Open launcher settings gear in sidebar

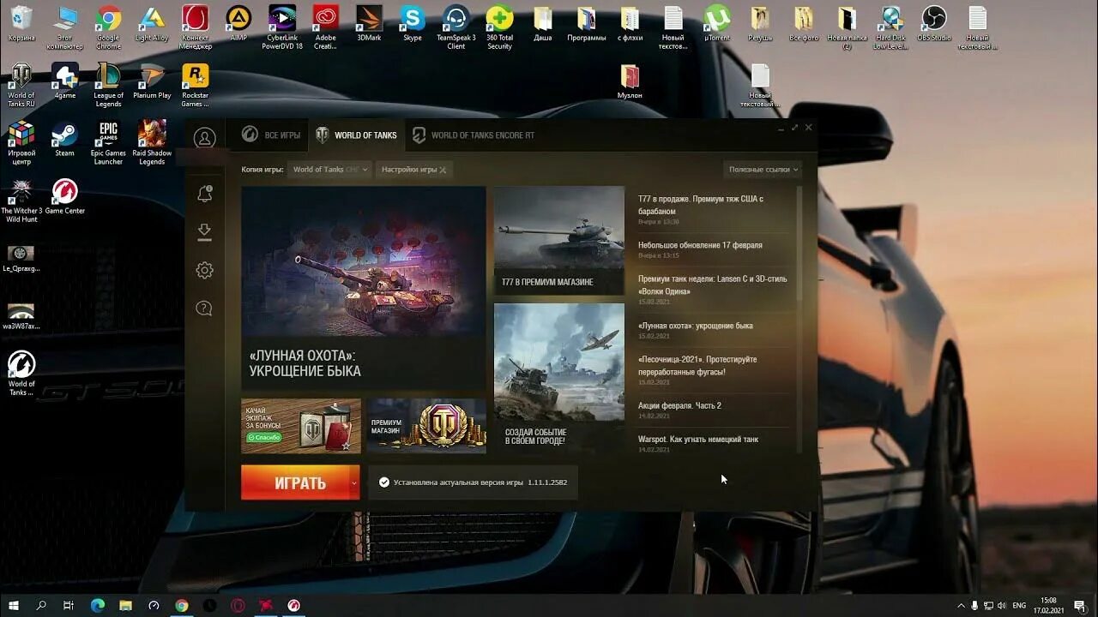click(204, 270)
